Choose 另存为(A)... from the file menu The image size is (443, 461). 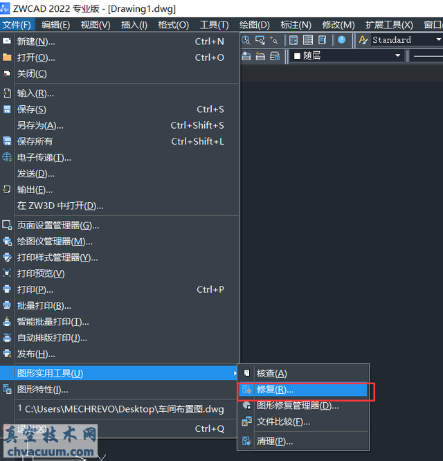click(x=119, y=125)
